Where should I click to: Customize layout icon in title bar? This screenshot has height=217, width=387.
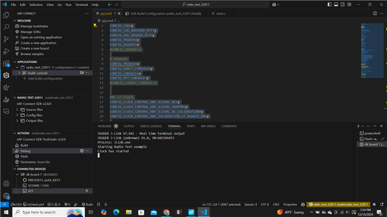click(350, 4)
